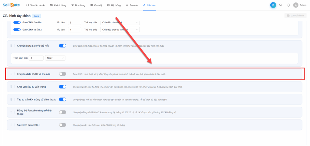Screen dimensions: 310x146
Task: Open search with the magnifier icon
Action: (x=281, y=5)
